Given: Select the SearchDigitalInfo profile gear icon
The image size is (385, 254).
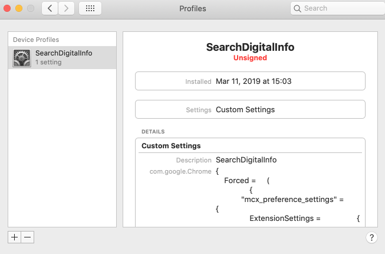Looking at the screenshot, I should click(x=22, y=57).
